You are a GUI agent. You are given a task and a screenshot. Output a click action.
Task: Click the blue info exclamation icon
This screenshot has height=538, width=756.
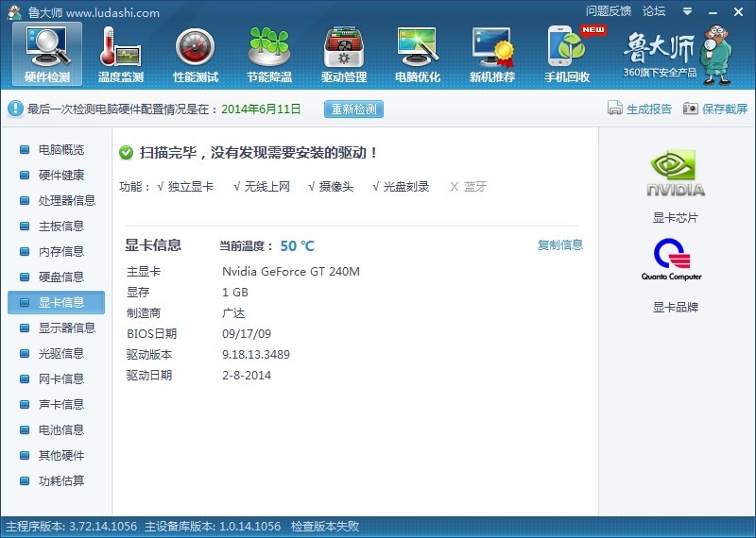click(x=15, y=109)
